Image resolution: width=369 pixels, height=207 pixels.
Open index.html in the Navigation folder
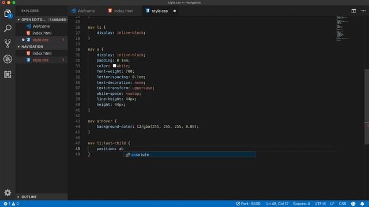[x=42, y=53]
